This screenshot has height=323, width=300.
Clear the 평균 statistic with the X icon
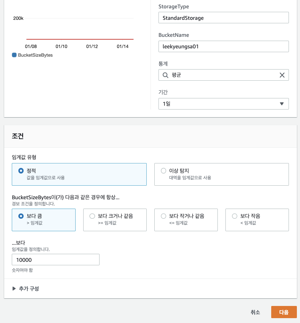282,75
